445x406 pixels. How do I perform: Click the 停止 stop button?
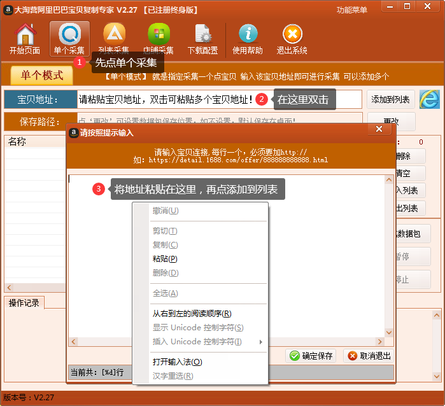pyautogui.click(x=413, y=279)
